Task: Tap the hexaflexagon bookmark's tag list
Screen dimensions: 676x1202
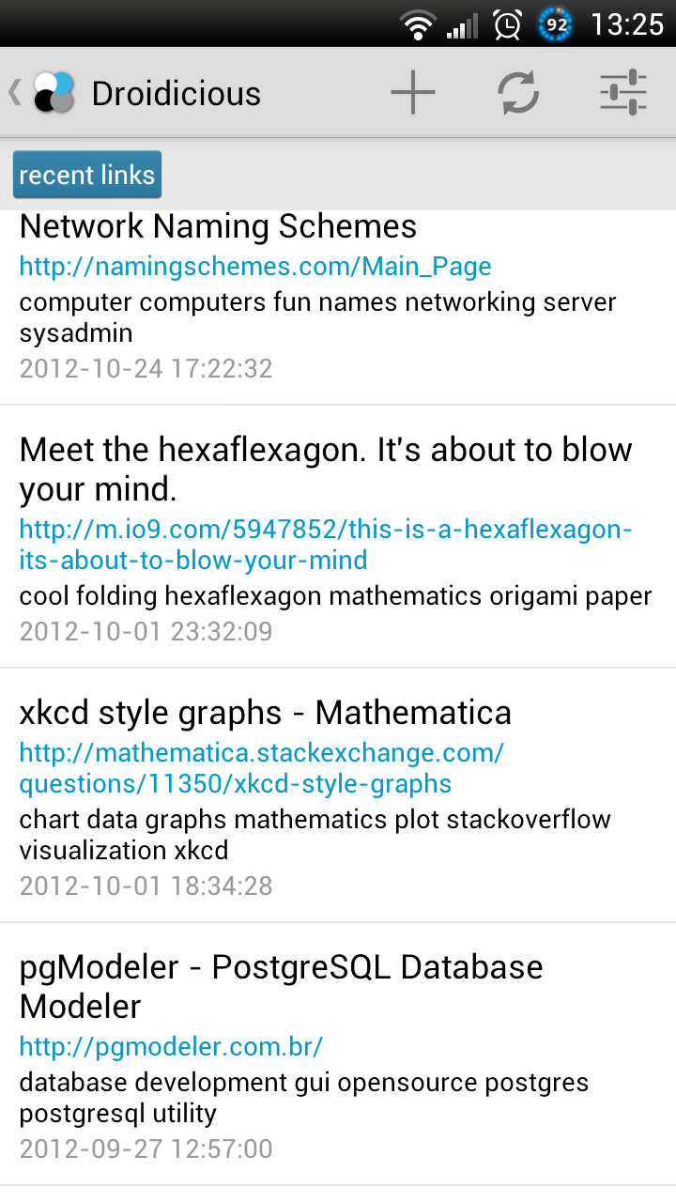Action: [x=334, y=595]
